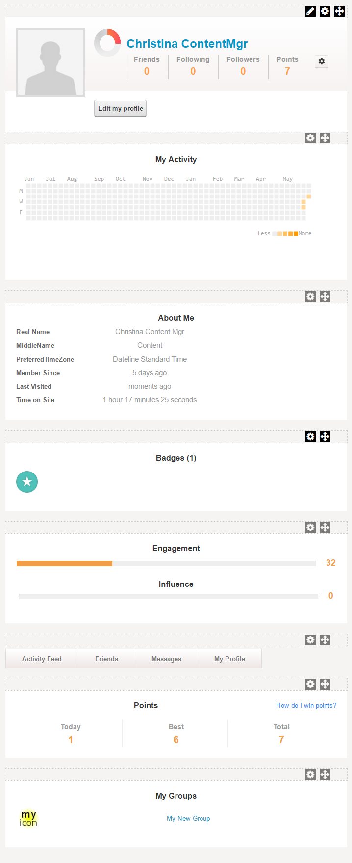
Task: Click the move icon in top header module
Action: pyautogui.click(x=339, y=11)
